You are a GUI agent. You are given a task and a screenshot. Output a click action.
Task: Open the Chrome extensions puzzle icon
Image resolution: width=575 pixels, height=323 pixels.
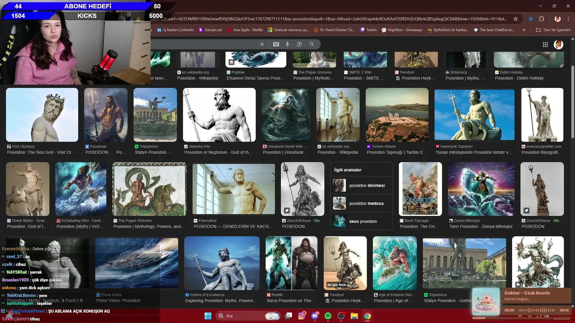(541, 19)
